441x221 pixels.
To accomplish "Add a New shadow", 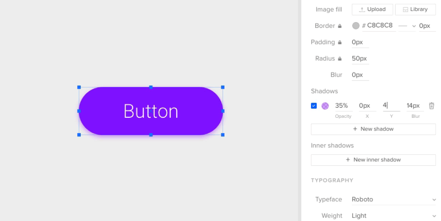I will pos(373,129).
